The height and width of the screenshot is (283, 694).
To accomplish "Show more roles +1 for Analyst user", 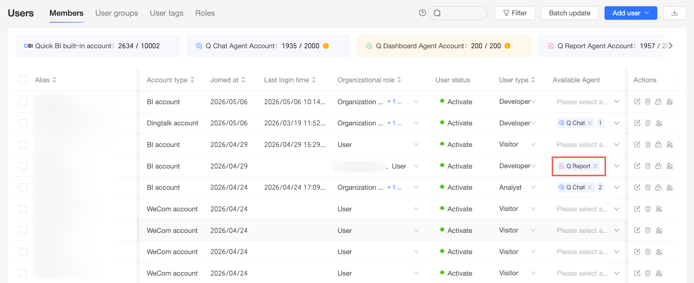I will [x=394, y=187].
